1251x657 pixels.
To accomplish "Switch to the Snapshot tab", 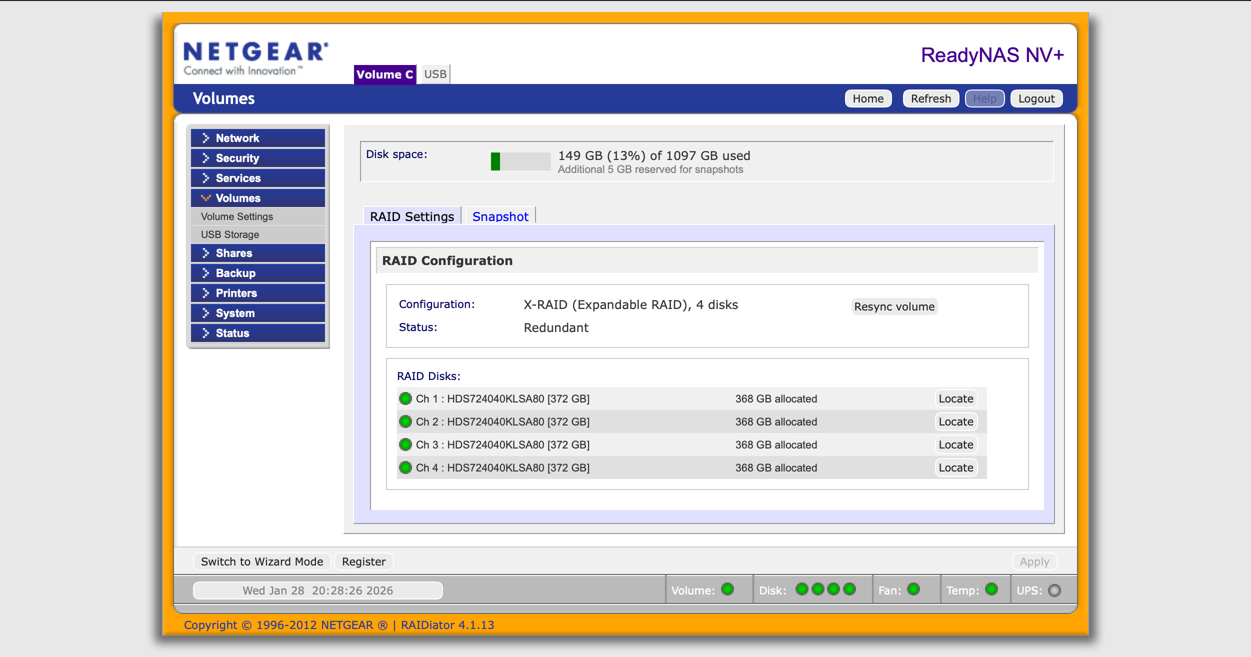I will click(500, 216).
